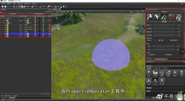Open the first menu bar item
The image size is (185, 101).
[x=3, y=4]
